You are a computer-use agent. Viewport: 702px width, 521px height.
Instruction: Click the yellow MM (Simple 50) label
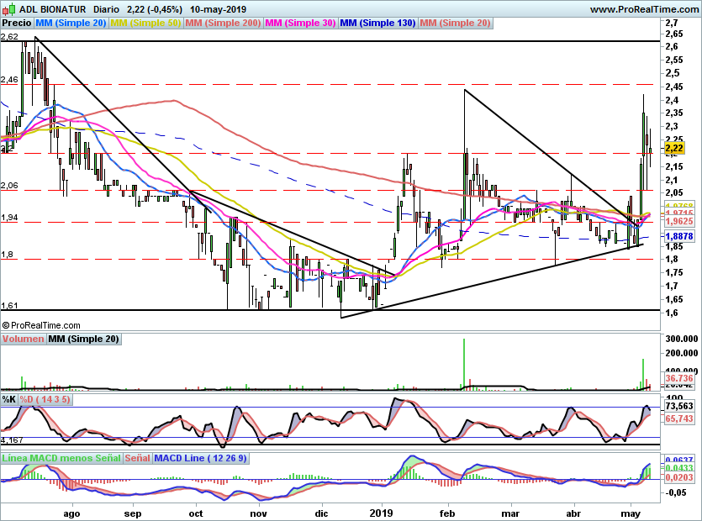click(x=145, y=24)
